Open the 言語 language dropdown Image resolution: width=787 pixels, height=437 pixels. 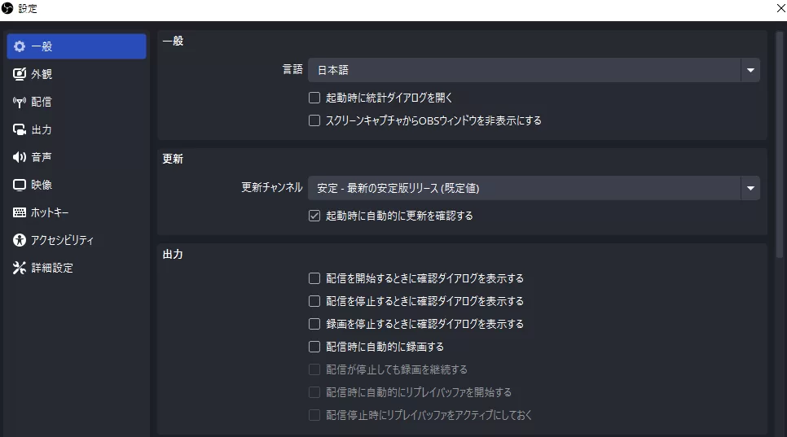pos(534,70)
